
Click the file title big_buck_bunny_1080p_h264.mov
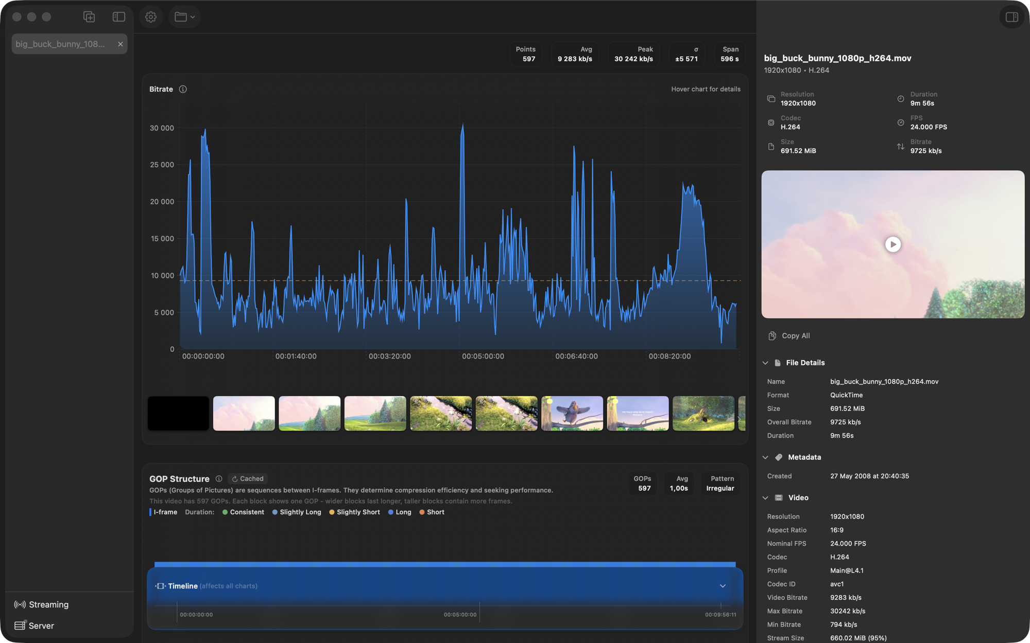pos(837,58)
